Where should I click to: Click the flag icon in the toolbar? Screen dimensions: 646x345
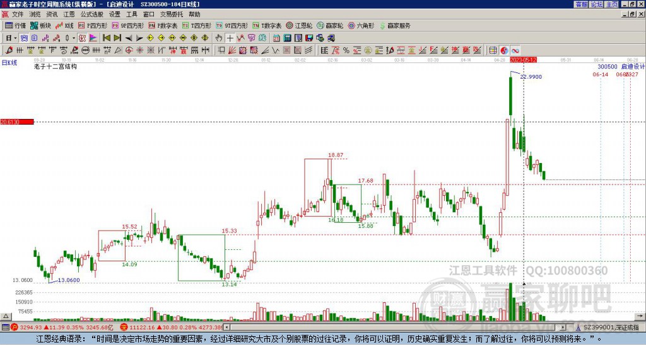[93, 38]
